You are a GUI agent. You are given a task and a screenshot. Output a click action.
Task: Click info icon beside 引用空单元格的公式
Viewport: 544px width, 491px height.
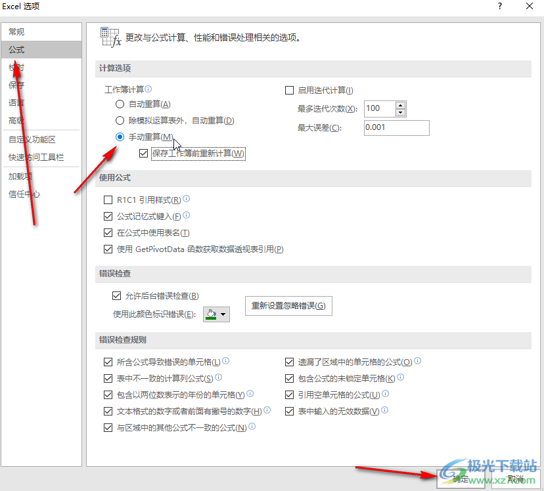click(x=386, y=394)
